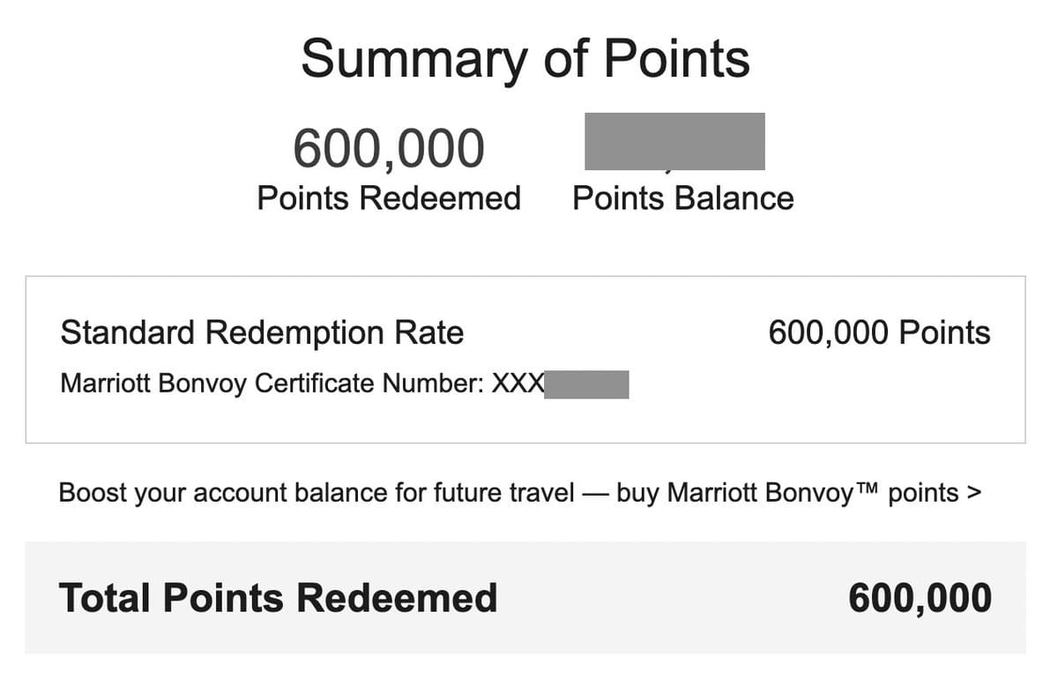Image resolution: width=1058 pixels, height=686 pixels.
Task: Click the XXX certificate prefix text
Action: click(518, 384)
